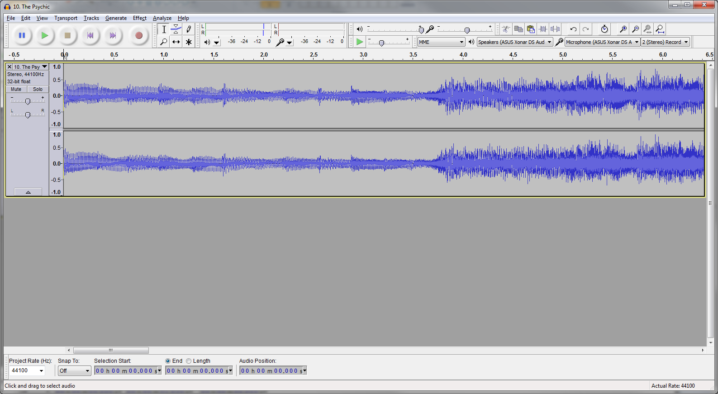Skip to Start of the track

point(90,35)
